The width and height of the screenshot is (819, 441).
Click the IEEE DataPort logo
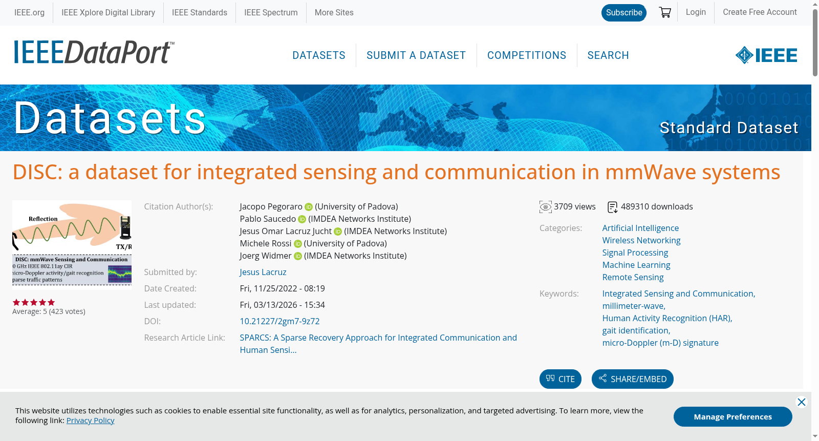pos(94,52)
